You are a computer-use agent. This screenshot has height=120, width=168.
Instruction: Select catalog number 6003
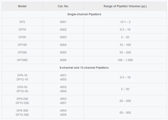[63, 37]
